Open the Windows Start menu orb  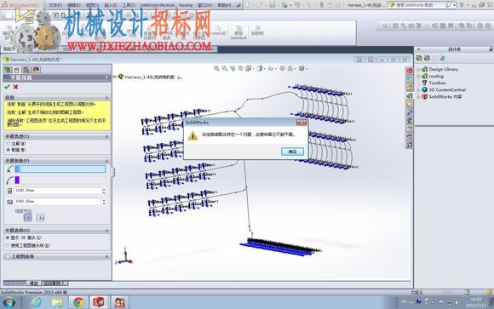point(9,302)
